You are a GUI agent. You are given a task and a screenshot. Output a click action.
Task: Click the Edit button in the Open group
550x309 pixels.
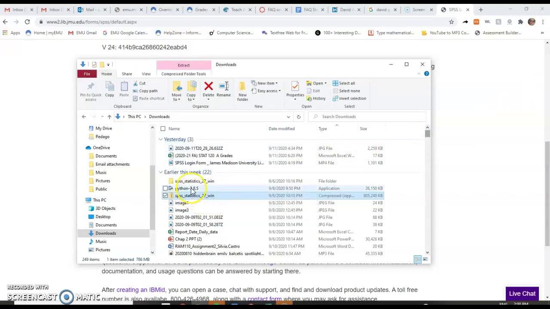pyautogui.click(x=313, y=91)
